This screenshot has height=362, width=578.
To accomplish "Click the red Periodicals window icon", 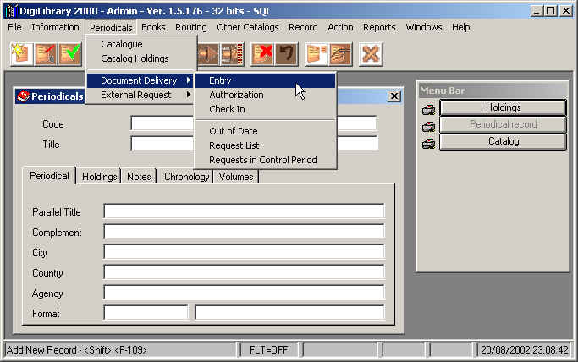I will 23,96.
